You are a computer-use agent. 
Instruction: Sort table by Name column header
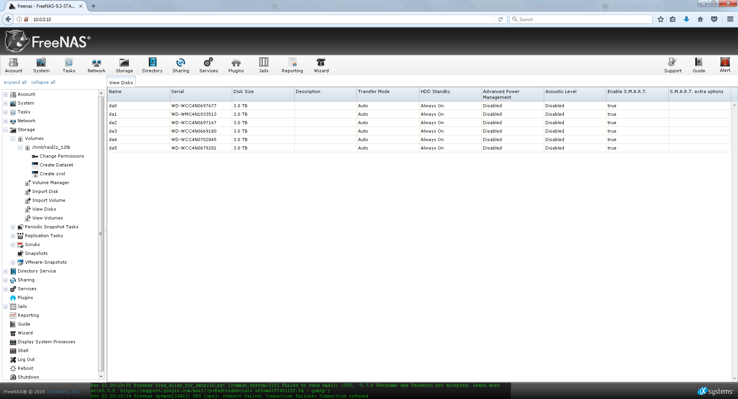(138, 94)
